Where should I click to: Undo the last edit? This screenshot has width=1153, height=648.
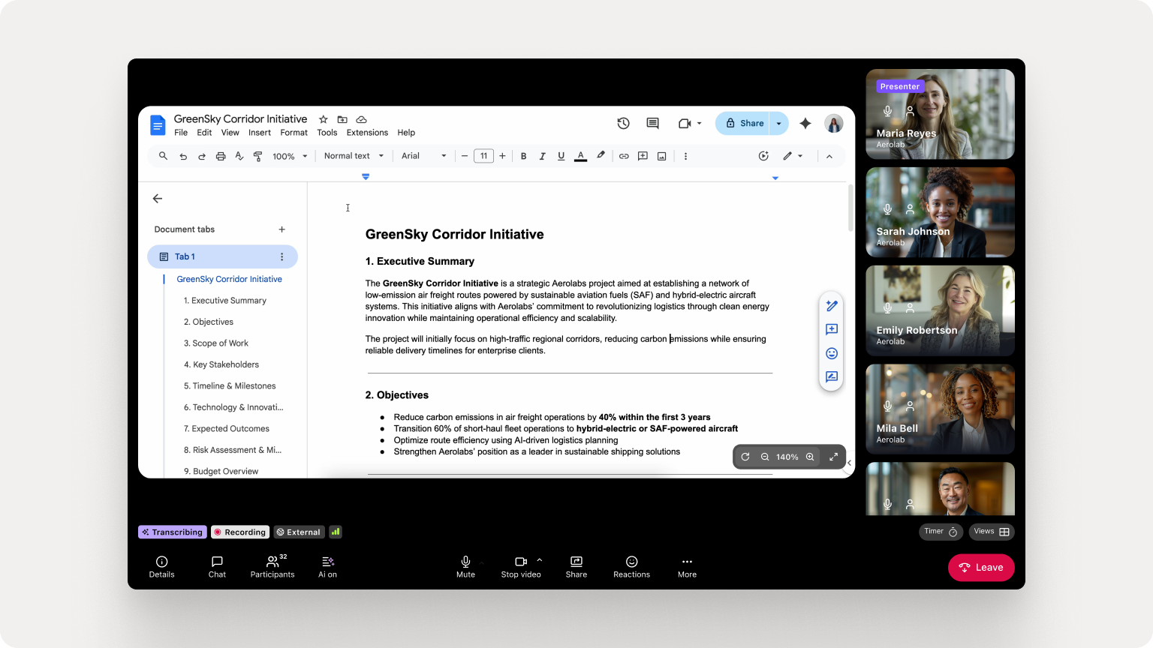point(183,156)
